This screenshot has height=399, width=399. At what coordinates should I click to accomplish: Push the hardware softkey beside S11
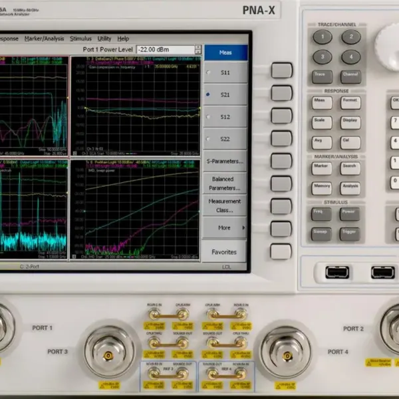(x=281, y=70)
